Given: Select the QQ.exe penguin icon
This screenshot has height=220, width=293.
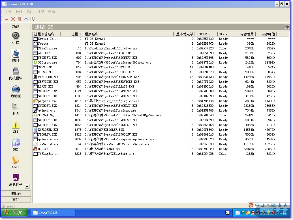Looking at the screenshot, I should click(x=35, y=149).
